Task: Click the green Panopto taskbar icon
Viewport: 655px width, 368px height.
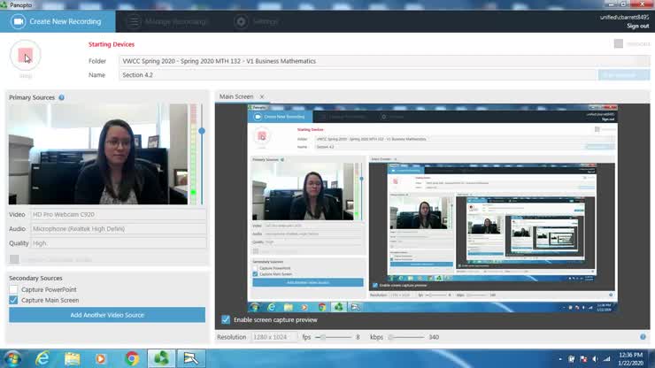Action: (161, 358)
